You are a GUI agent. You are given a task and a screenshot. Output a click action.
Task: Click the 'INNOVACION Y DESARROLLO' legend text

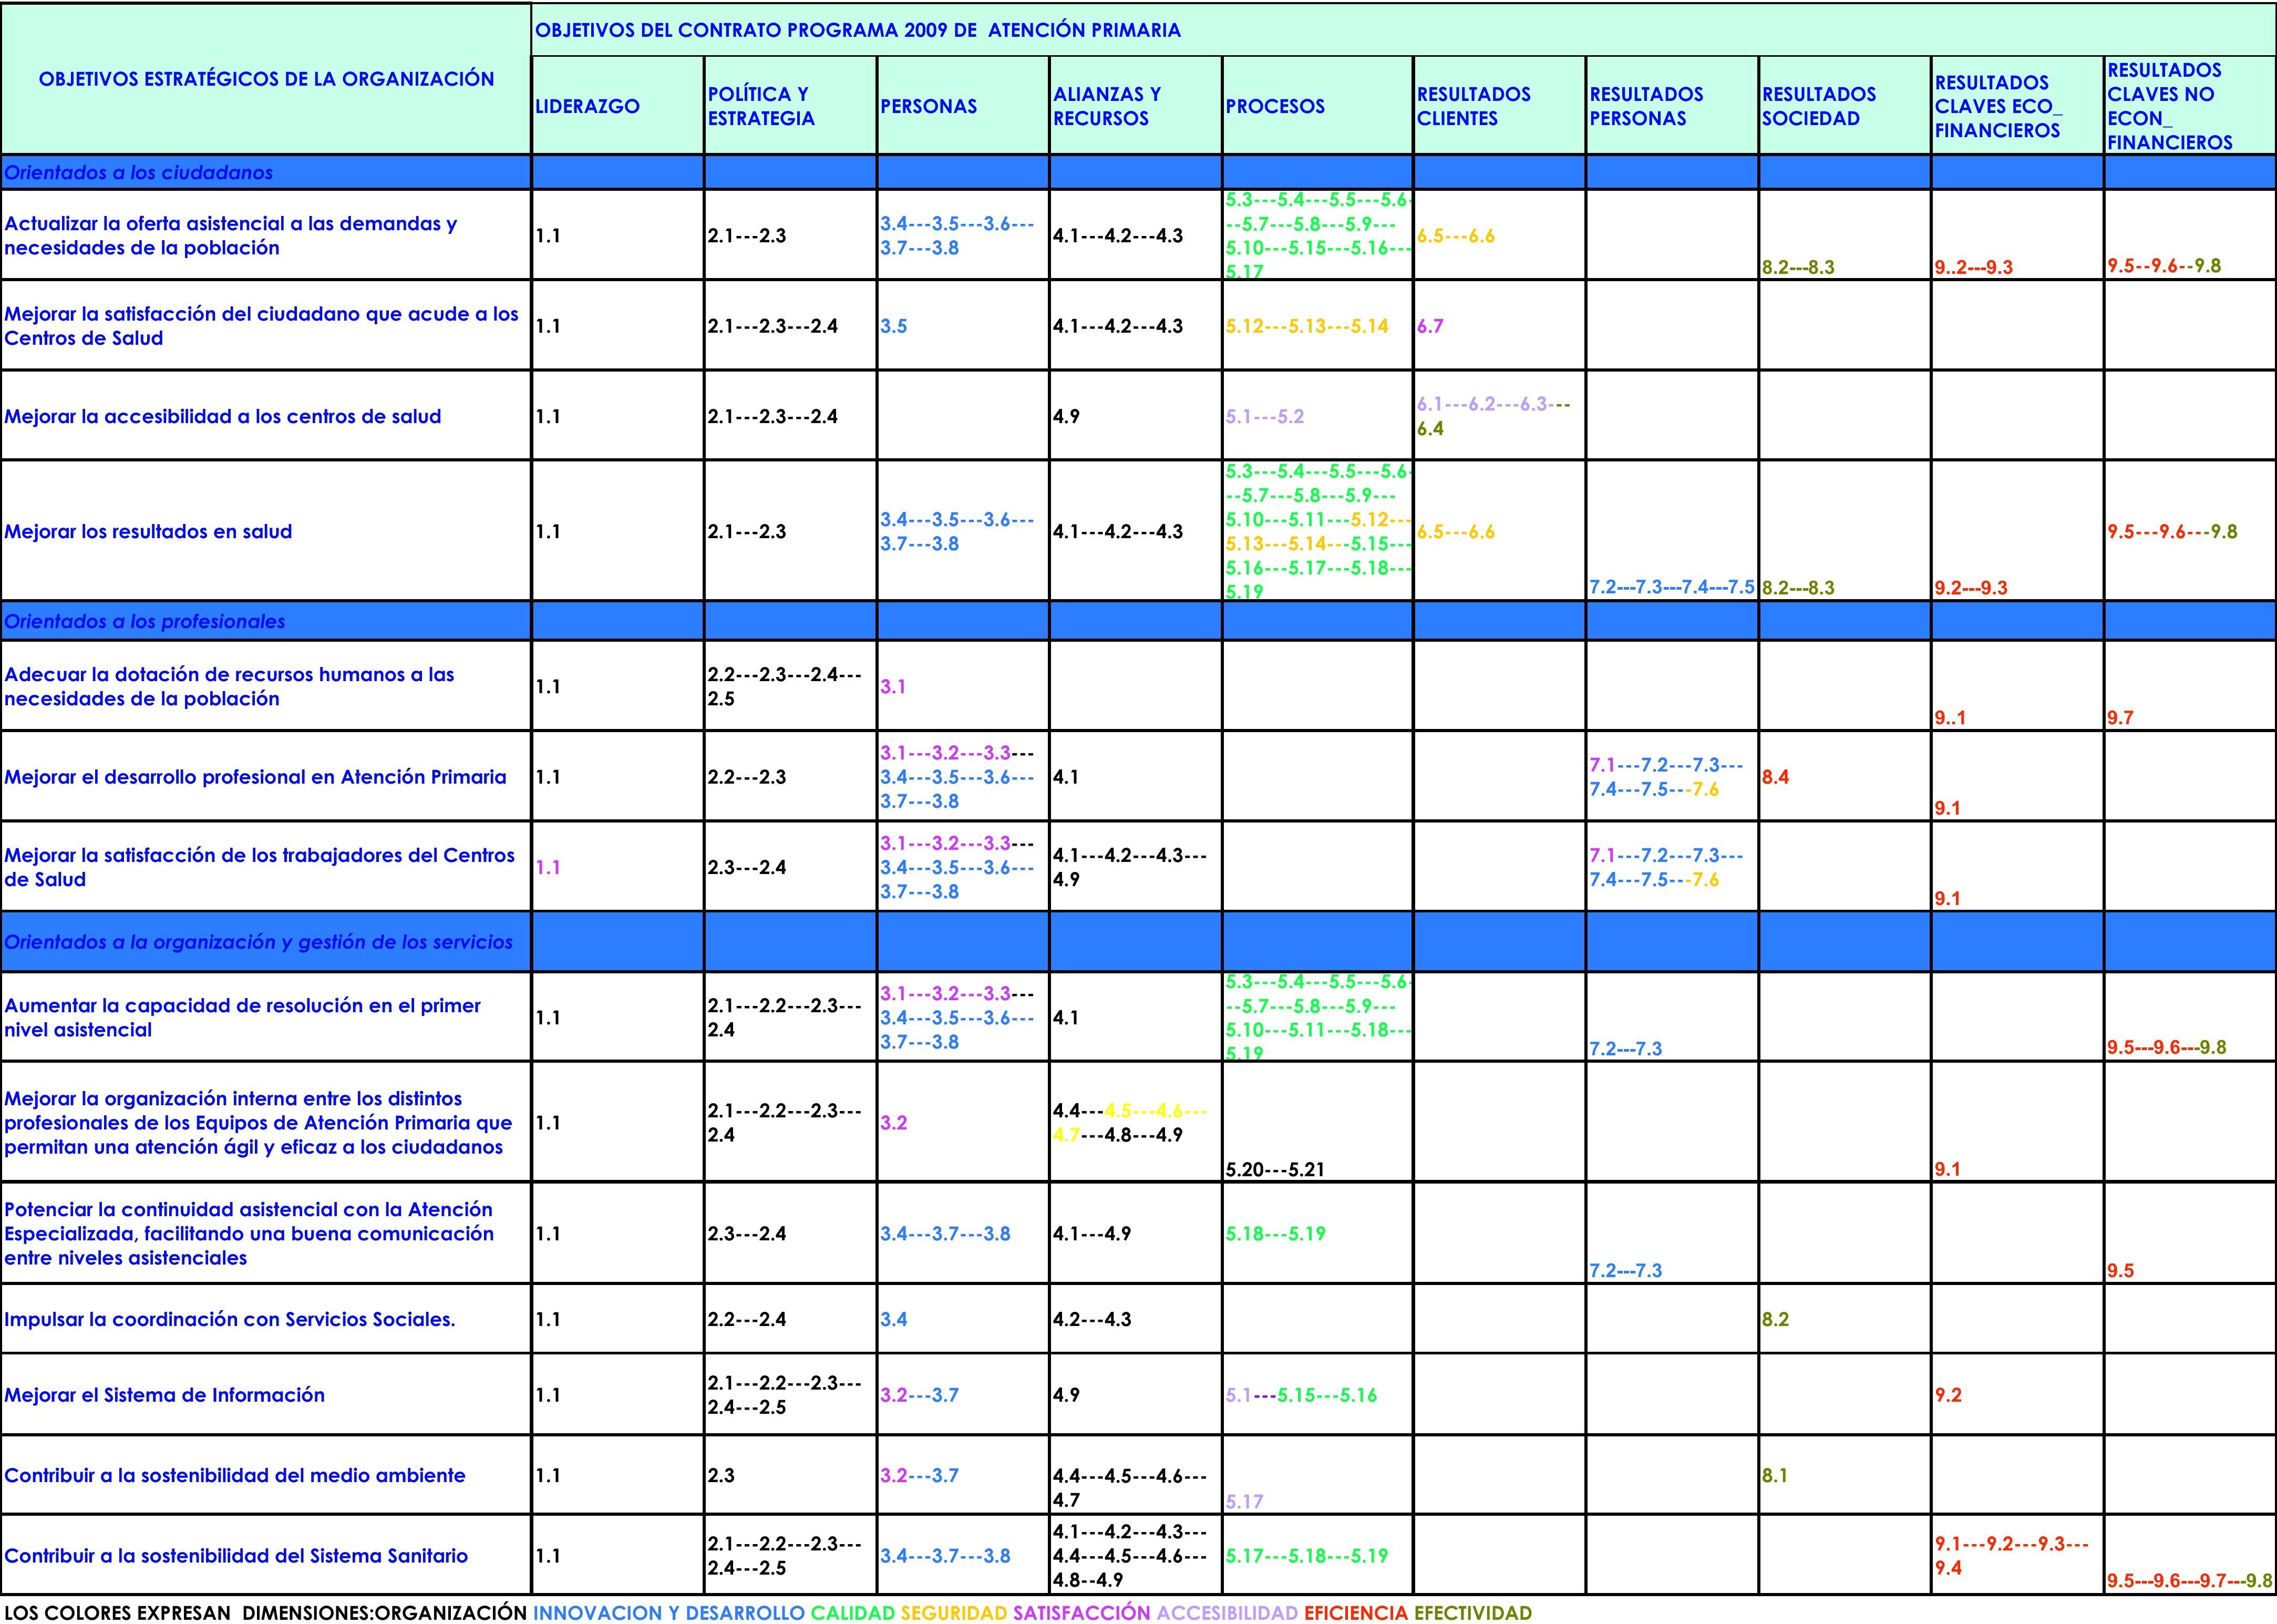(x=668, y=1612)
